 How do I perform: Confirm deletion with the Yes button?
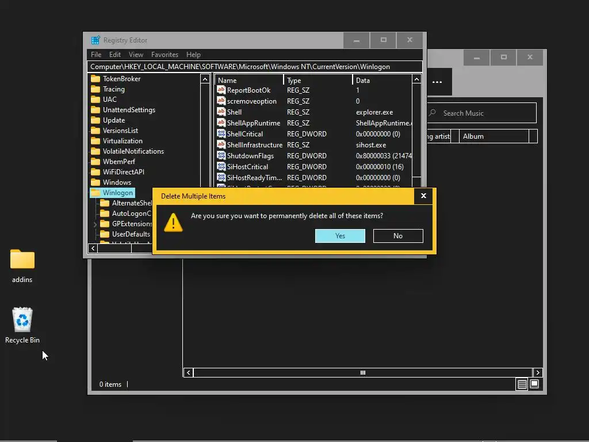(340, 235)
